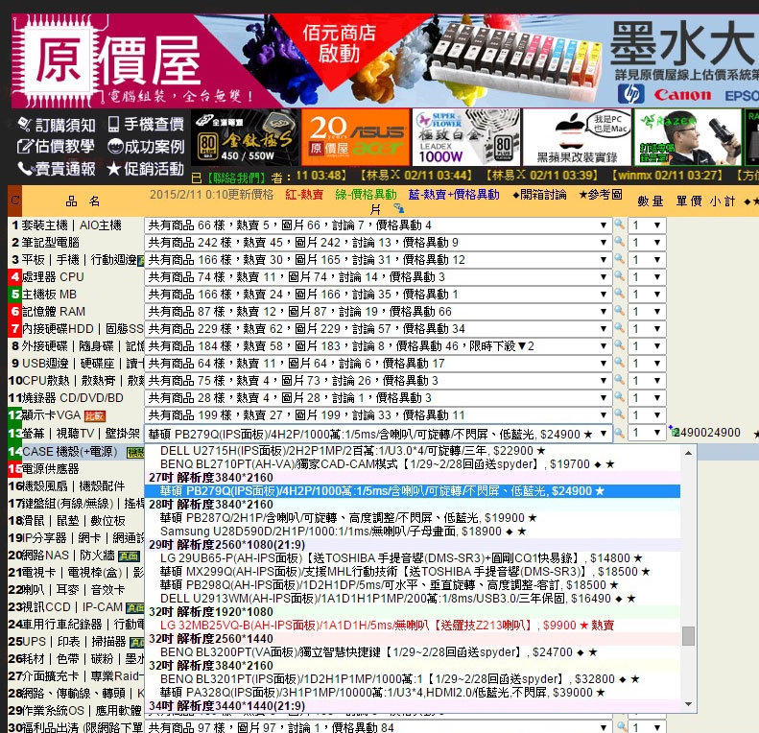Click magnifier icon beside 內接硬碟HDD row
Image resolution: width=759 pixels, height=733 pixels.
pyautogui.click(x=619, y=328)
